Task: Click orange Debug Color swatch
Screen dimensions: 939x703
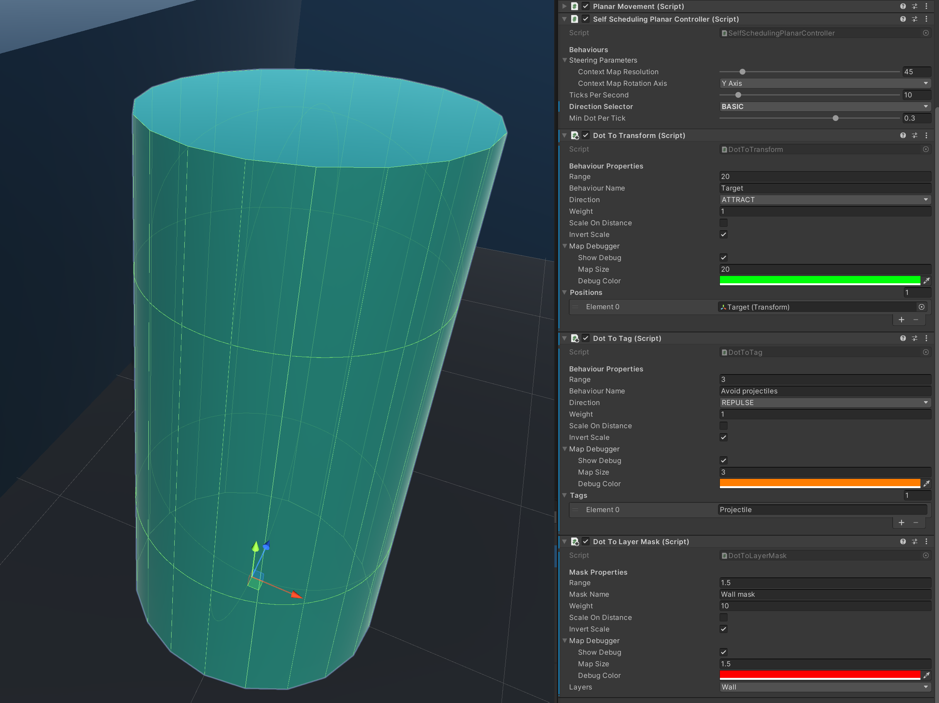Action: pos(819,483)
